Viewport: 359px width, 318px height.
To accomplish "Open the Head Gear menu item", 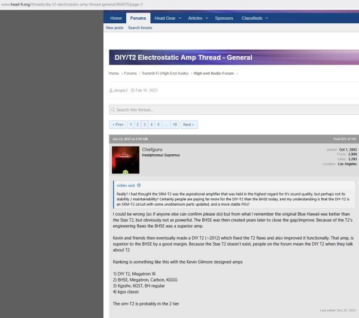I will [165, 18].
